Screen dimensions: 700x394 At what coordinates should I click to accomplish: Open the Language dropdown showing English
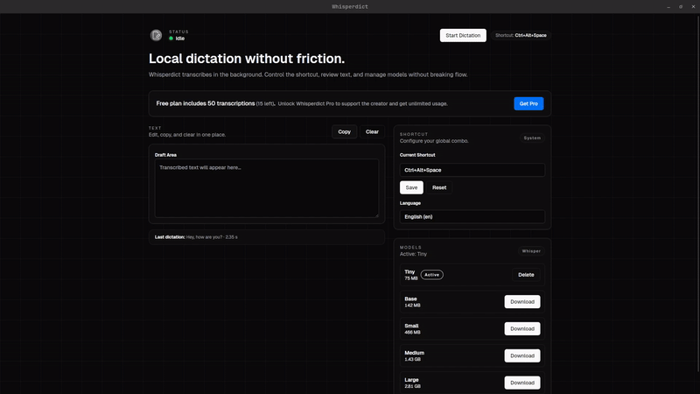[x=472, y=216]
